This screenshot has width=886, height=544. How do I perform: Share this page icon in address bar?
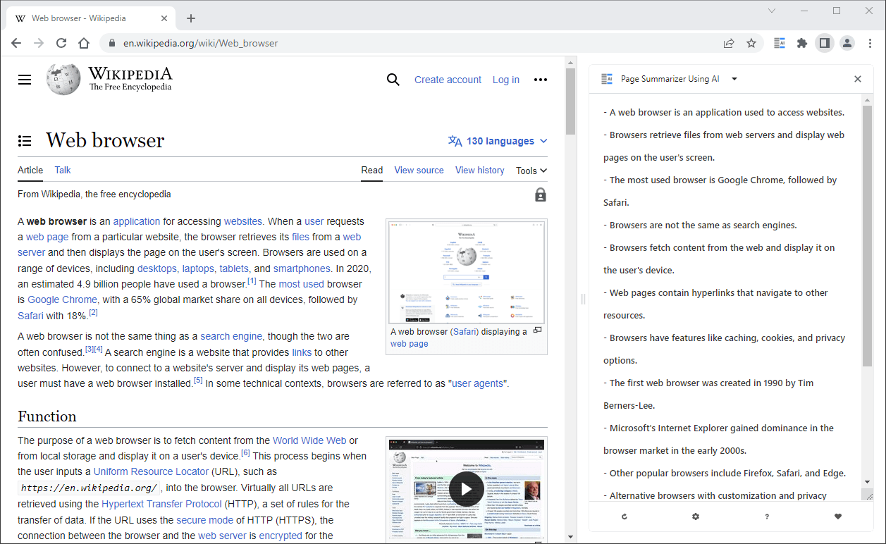[729, 43]
